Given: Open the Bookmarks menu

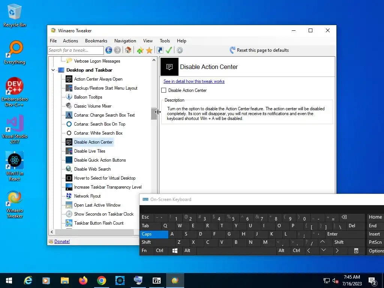Looking at the screenshot, I should click(x=96, y=41).
